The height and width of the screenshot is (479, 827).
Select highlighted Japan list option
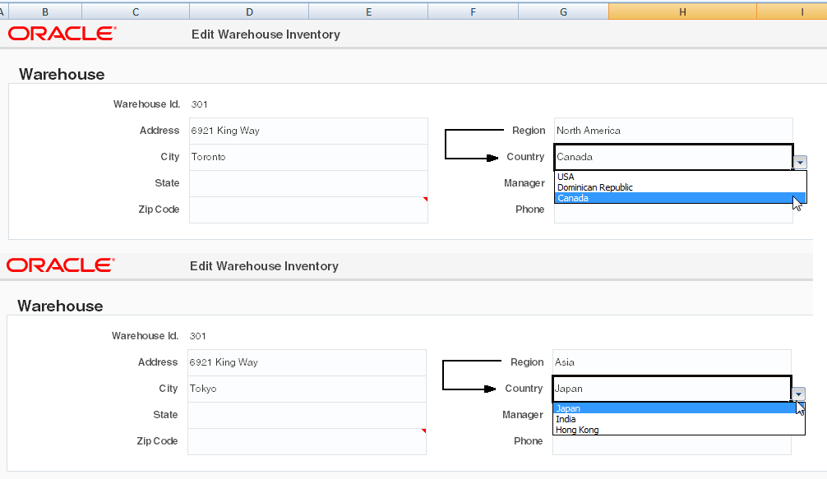(679, 408)
